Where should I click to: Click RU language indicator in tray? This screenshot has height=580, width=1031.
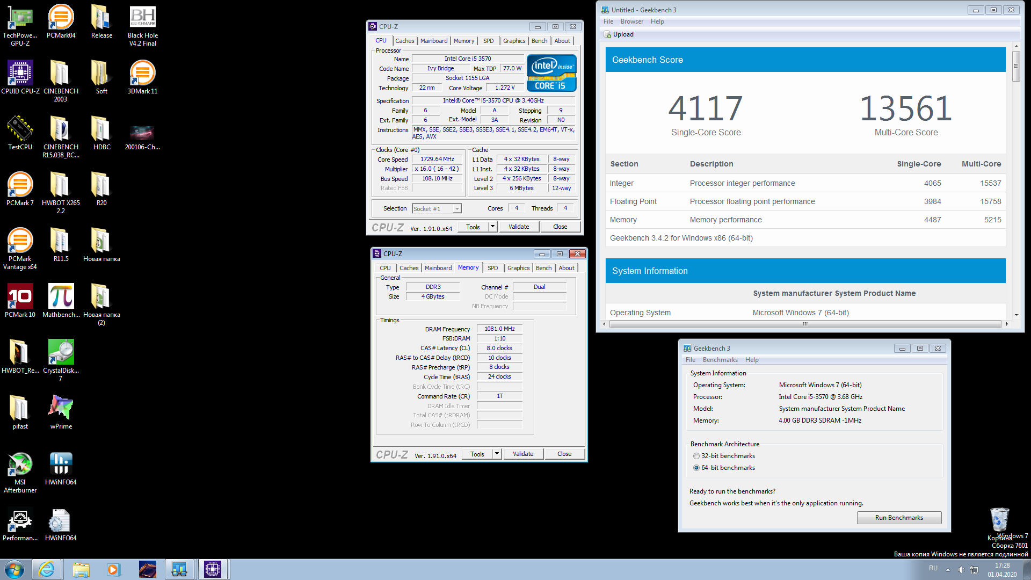click(933, 568)
